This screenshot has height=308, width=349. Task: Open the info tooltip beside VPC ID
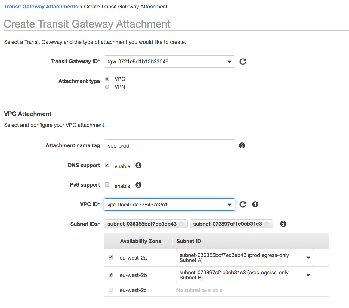(x=255, y=204)
